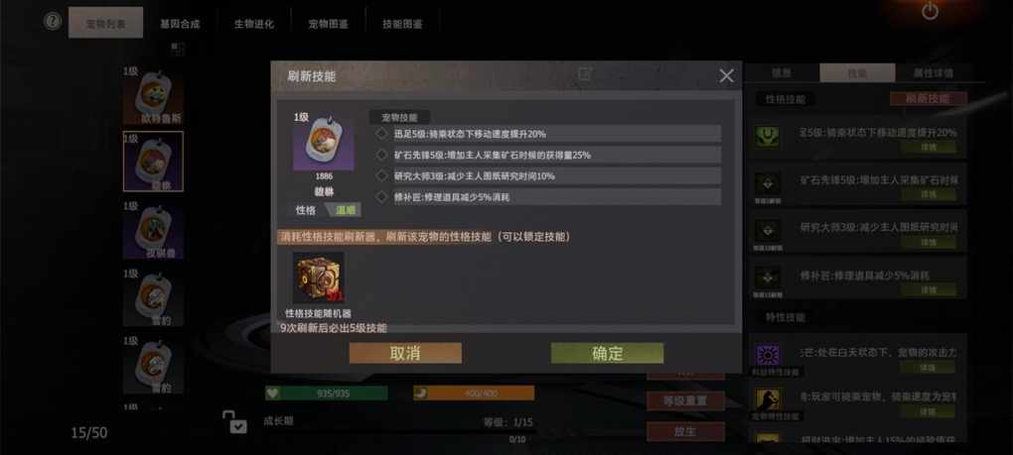Open the 属性详情 tab on right panel

coord(933,72)
